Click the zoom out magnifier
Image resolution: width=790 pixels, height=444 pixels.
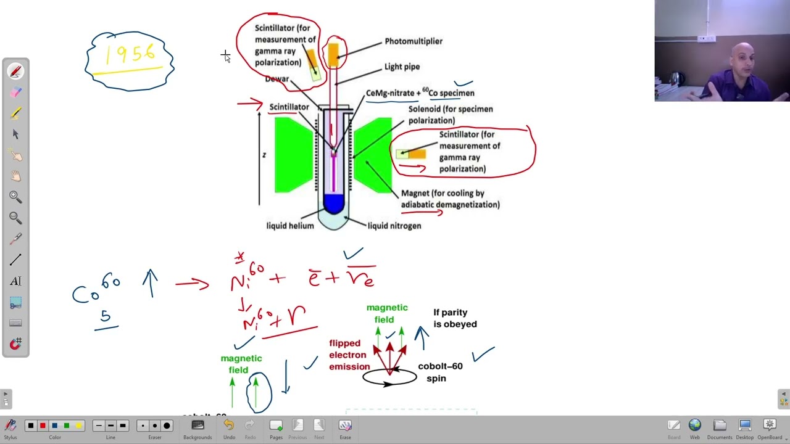coord(15,218)
